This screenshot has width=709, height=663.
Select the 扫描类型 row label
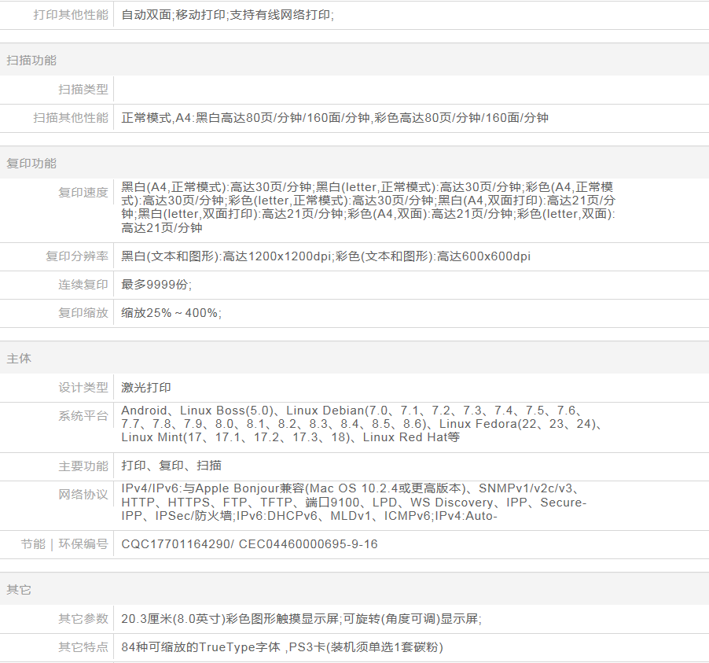point(83,90)
